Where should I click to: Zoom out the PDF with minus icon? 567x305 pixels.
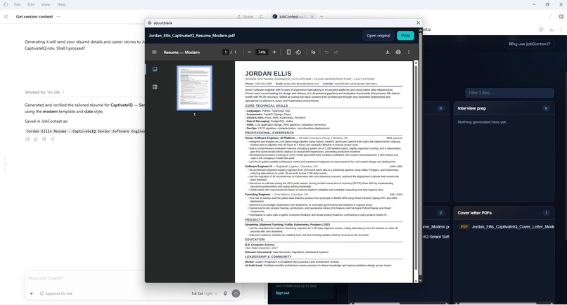(250, 52)
